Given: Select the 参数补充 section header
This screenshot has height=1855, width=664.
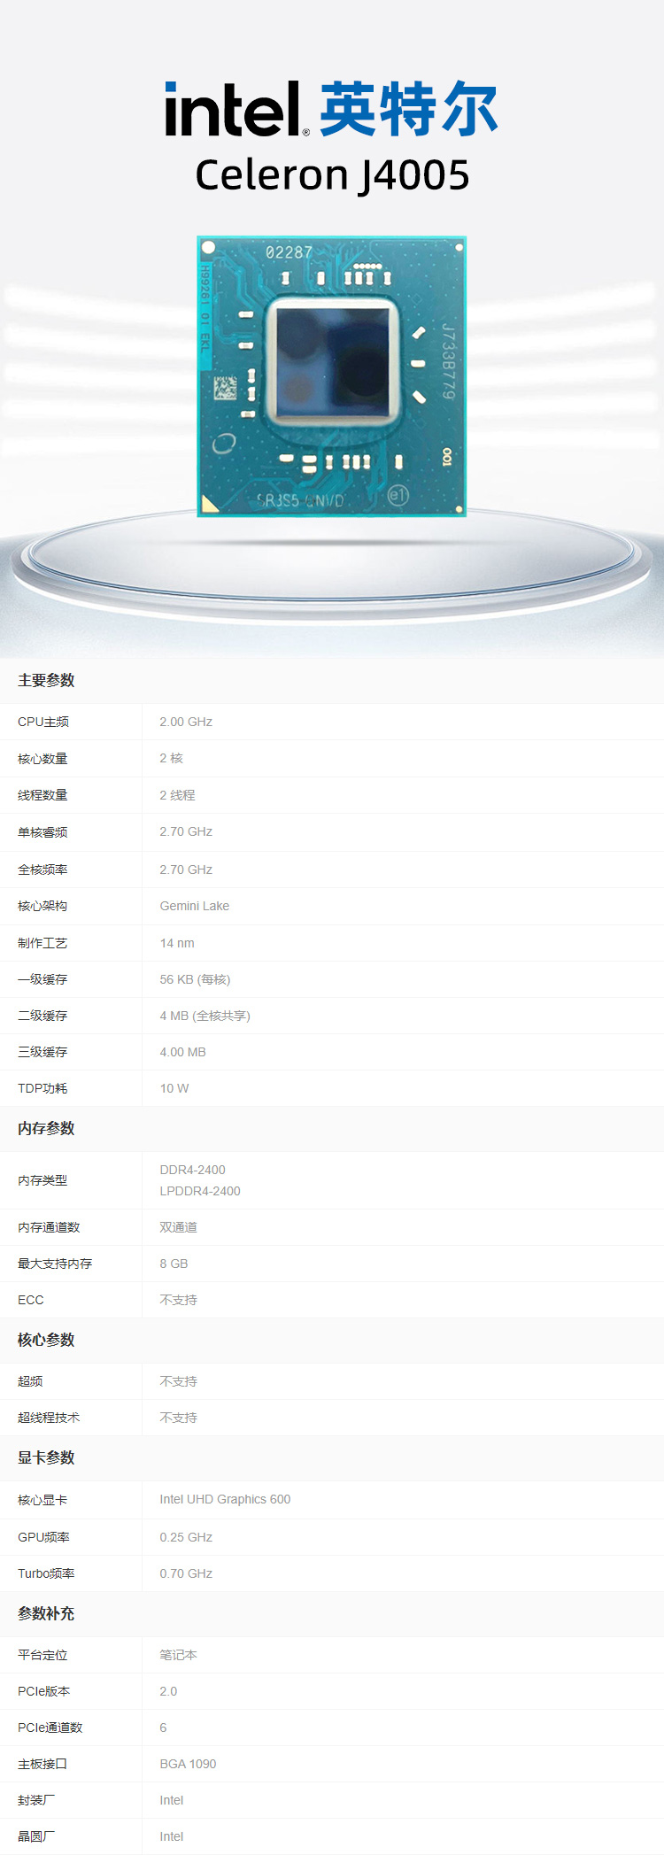Looking at the screenshot, I should coord(46,1613).
